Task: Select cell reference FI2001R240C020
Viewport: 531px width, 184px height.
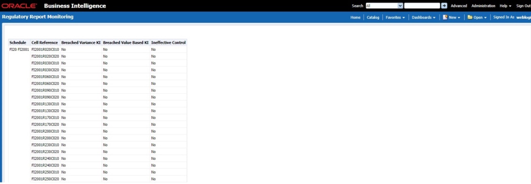Action: [45, 165]
